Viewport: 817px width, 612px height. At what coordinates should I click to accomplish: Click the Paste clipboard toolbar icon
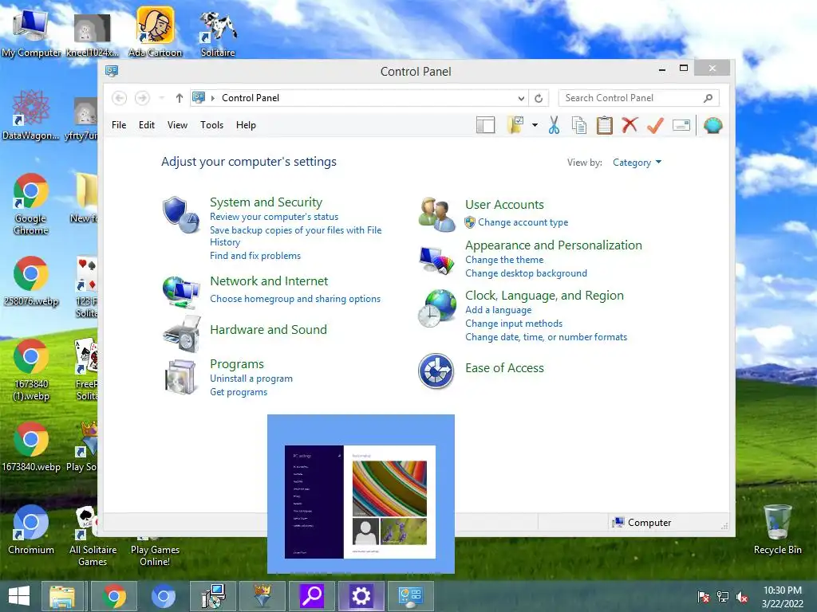click(605, 125)
